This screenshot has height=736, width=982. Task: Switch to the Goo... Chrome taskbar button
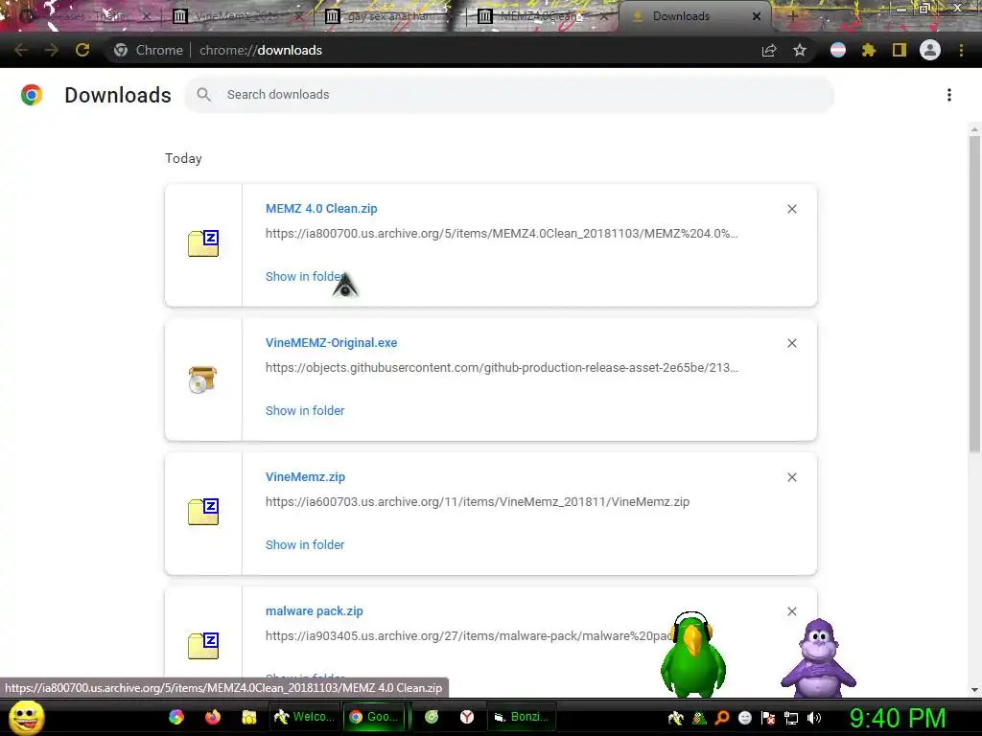[x=375, y=717]
